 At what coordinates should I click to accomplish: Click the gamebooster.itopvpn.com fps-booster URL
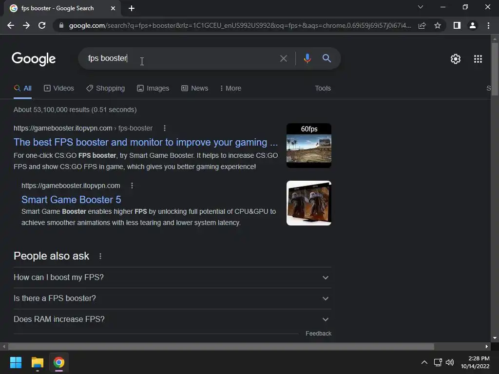[x=83, y=128]
